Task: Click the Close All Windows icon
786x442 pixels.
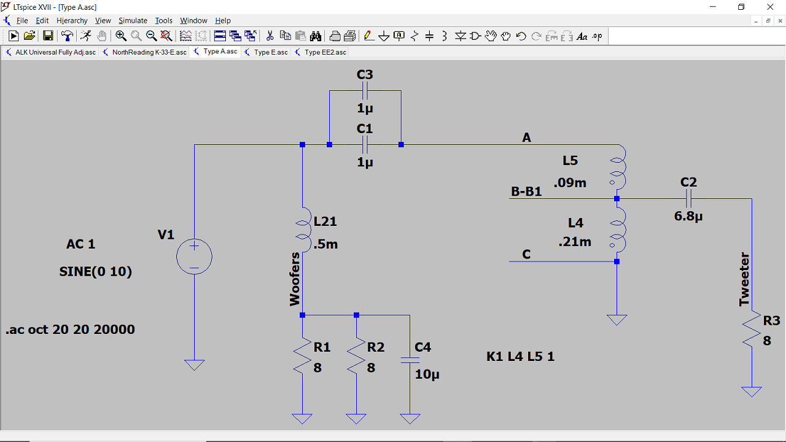Action: click(x=250, y=36)
